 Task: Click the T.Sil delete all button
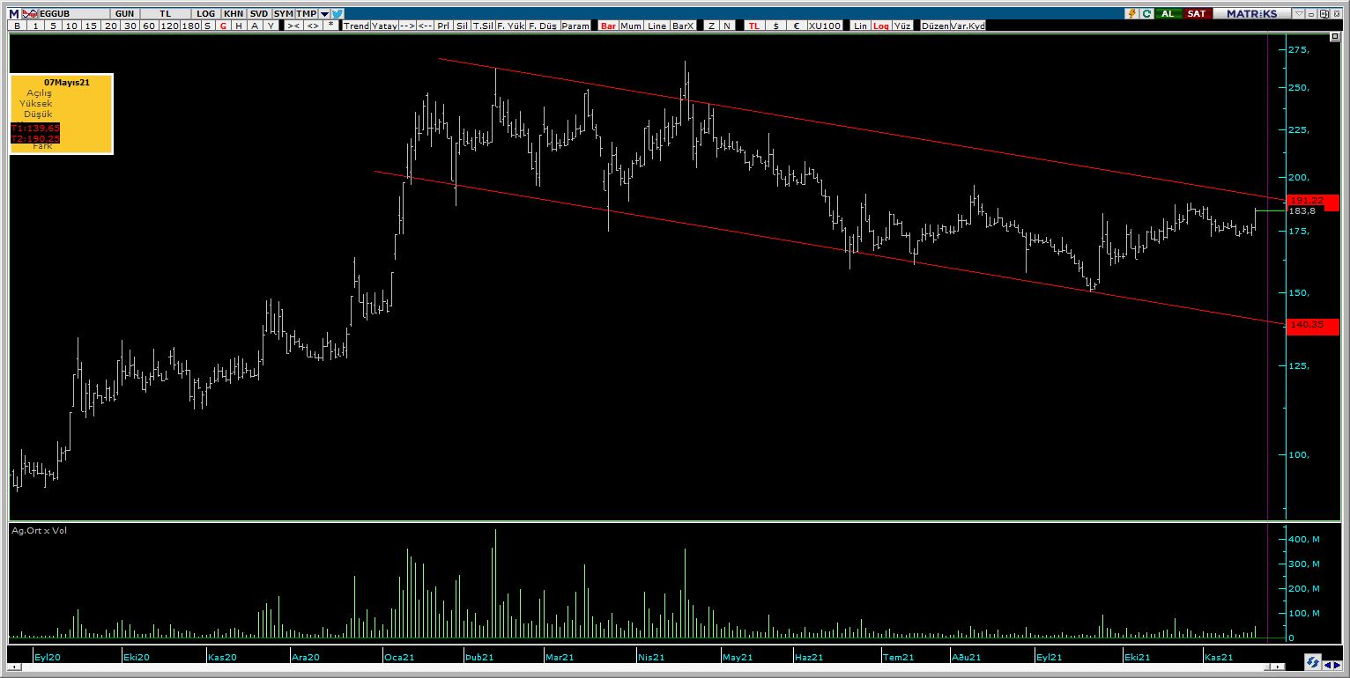pos(483,26)
